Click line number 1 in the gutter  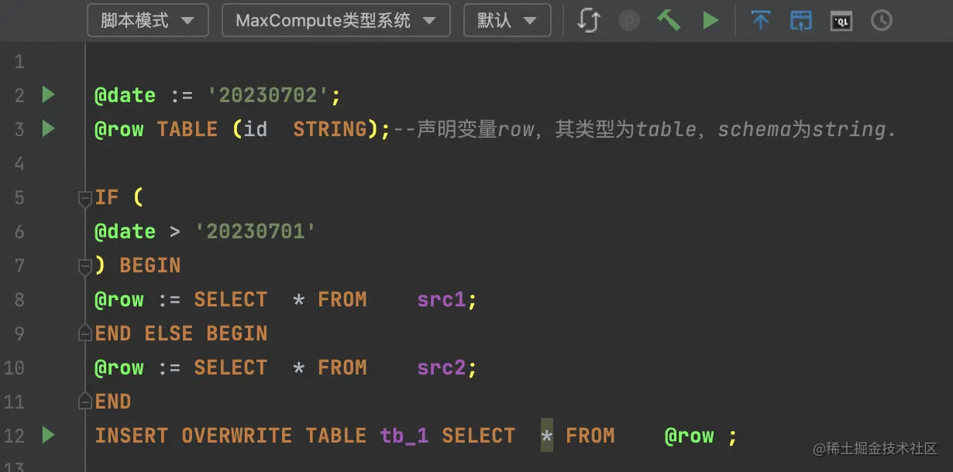[x=19, y=61]
